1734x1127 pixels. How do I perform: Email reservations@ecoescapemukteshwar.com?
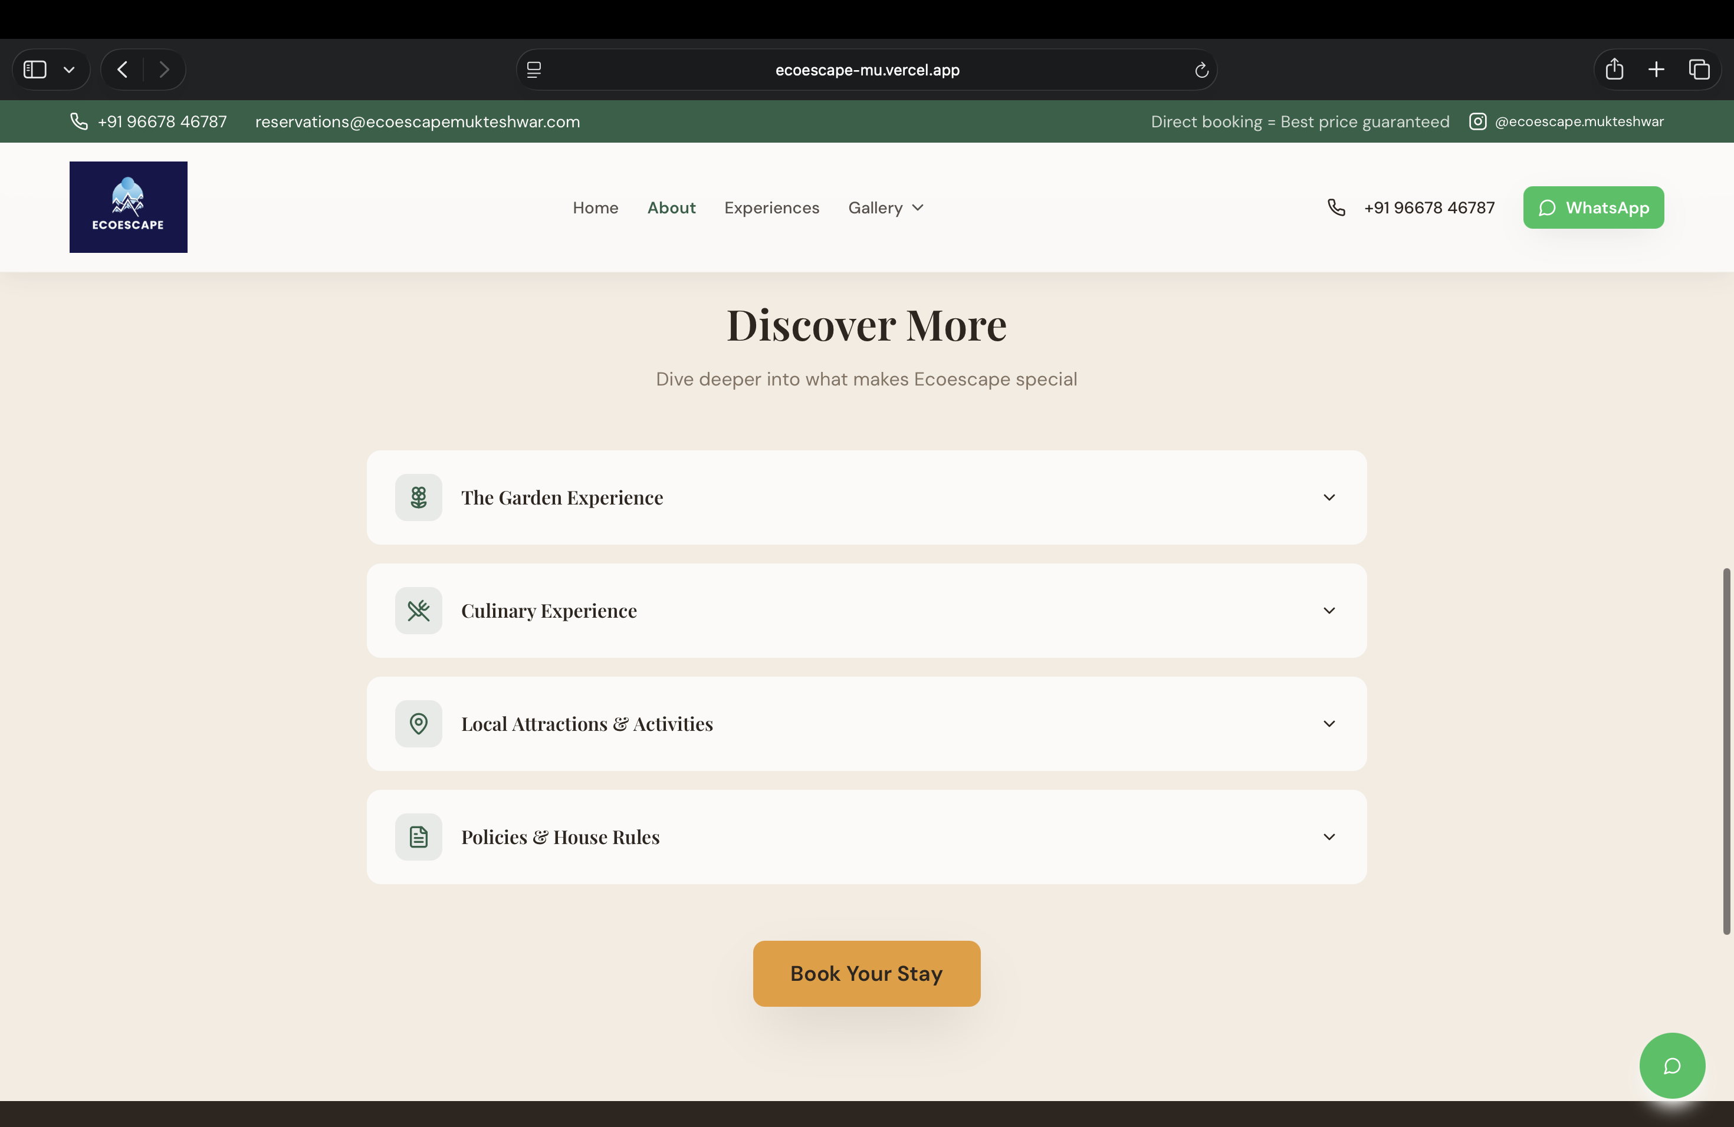click(418, 121)
